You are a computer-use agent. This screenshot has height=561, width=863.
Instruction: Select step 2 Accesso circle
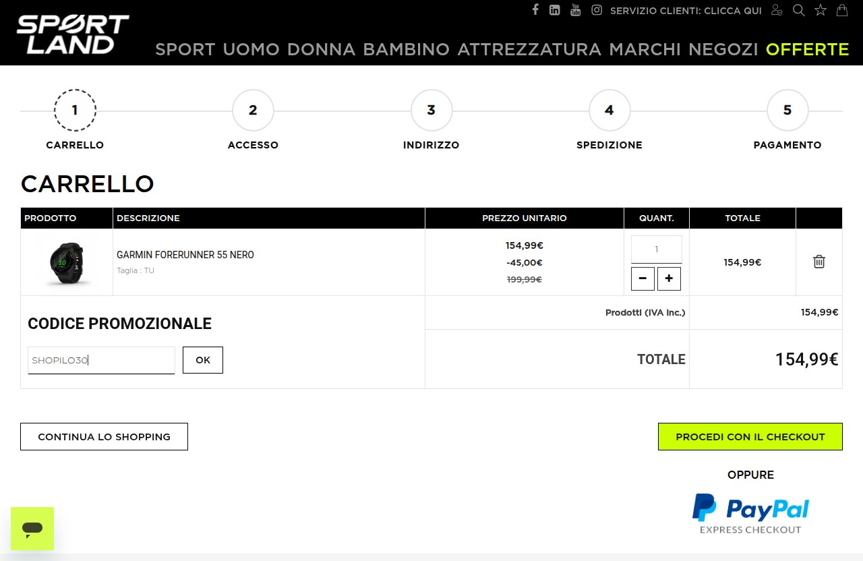(253, 110)
